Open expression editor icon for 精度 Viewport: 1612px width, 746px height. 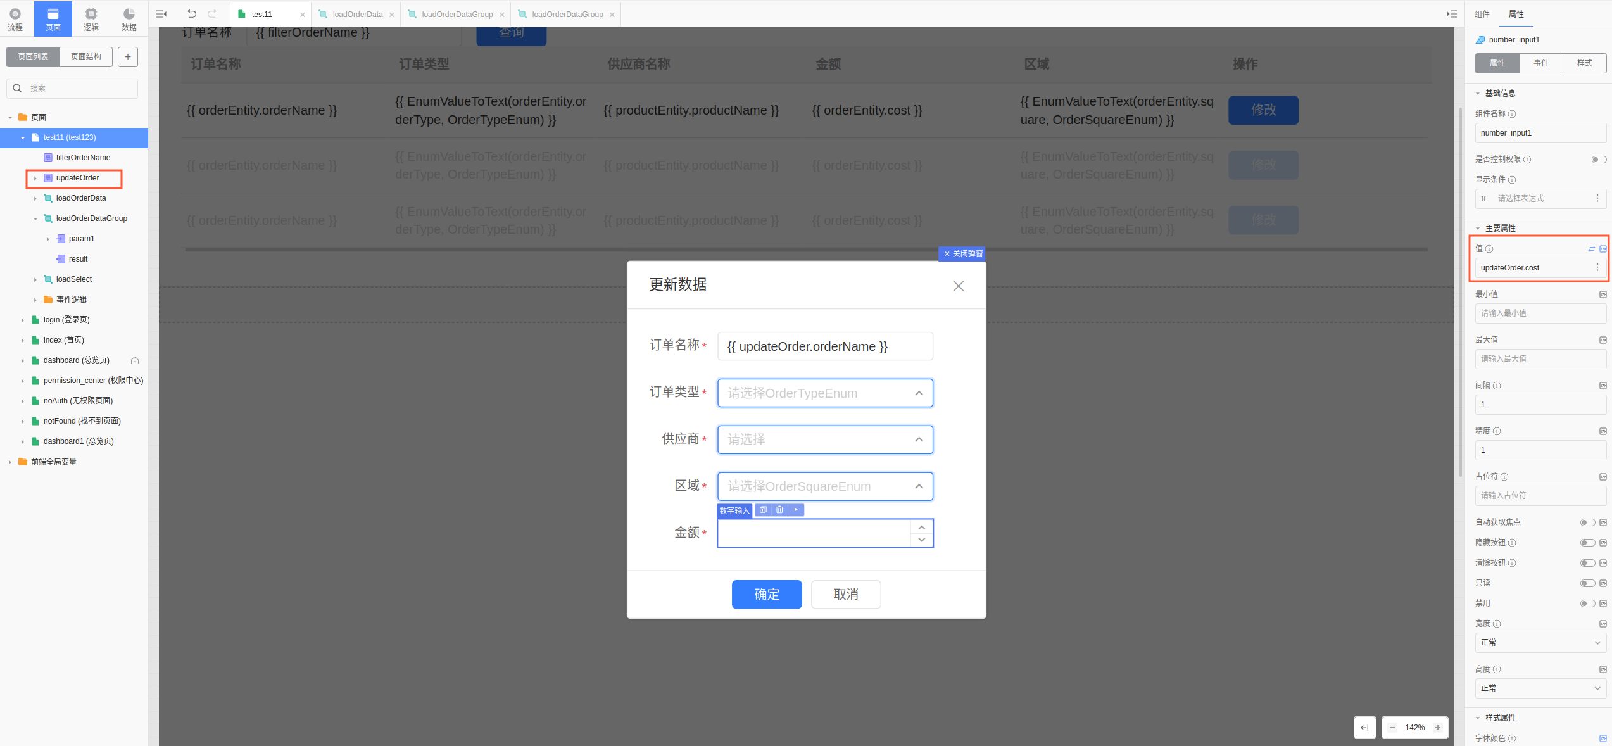1603,431
